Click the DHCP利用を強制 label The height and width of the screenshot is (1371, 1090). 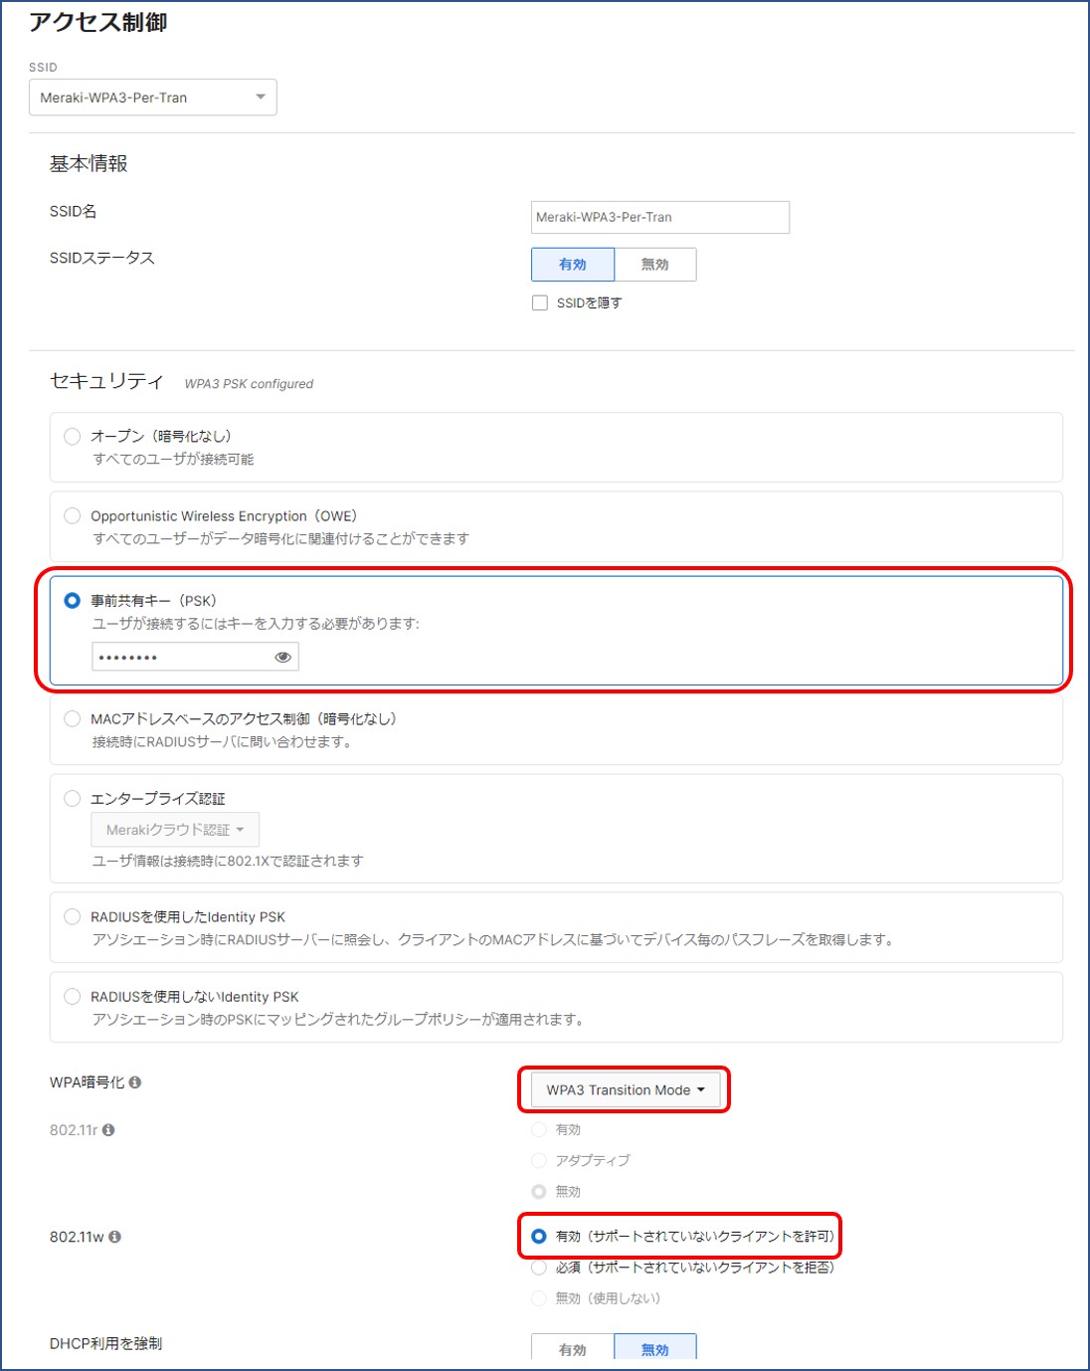tap(105, 1344)
